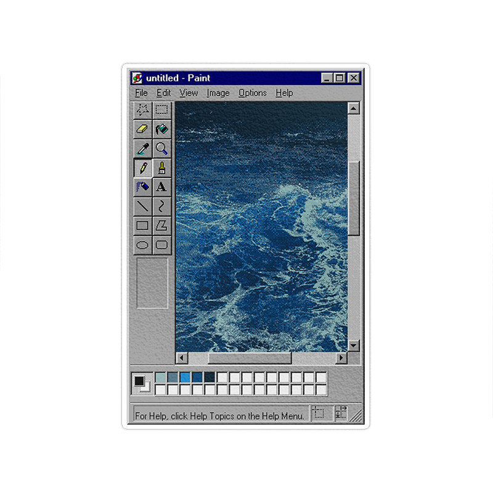Viewport: 493px width, 493px height.
Task: Select the rectangular Select tool
Action: 161,110
